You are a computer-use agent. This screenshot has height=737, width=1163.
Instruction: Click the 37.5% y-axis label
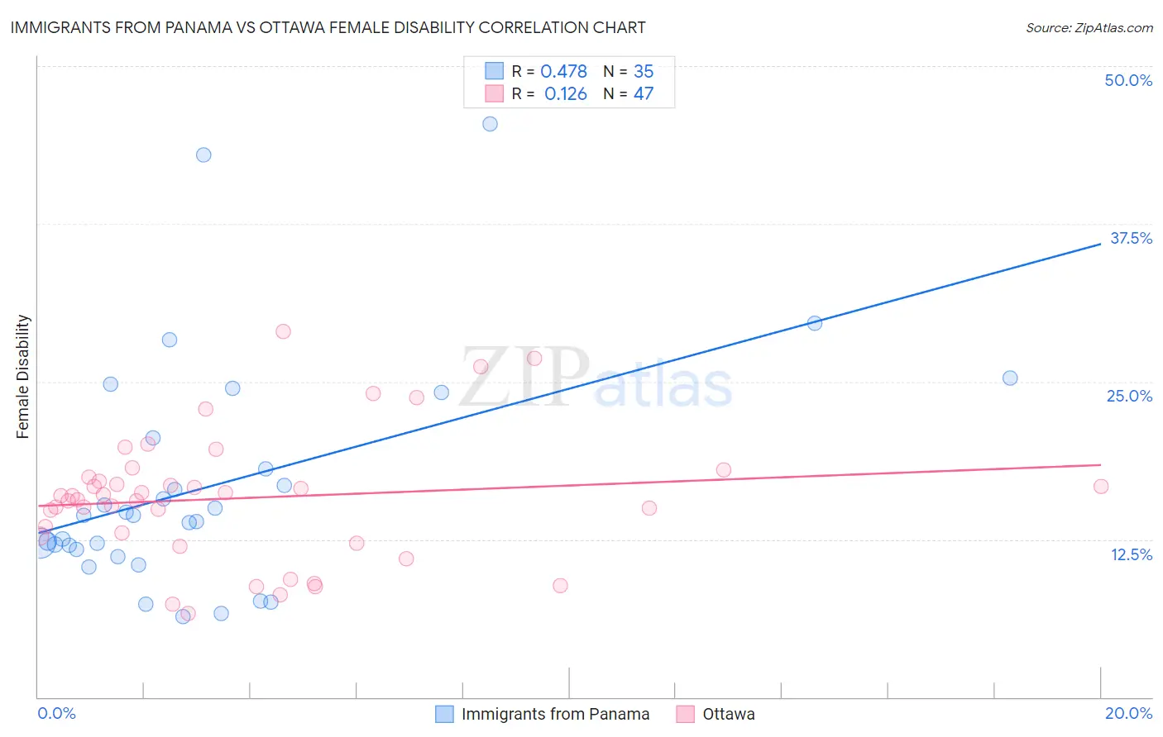[x=1131, y=238]
